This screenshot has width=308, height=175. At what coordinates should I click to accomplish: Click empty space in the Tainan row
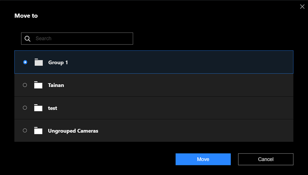(x=178, y=85)
